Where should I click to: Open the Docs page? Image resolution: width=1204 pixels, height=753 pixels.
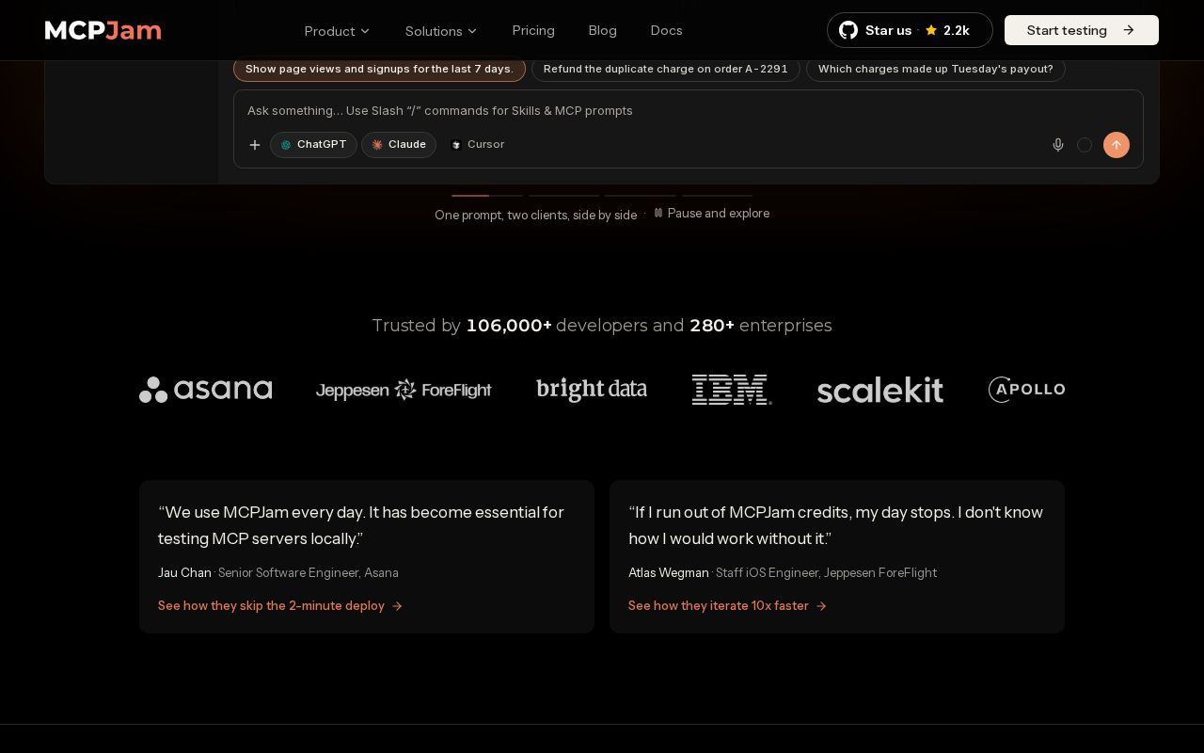tap(667, 30)
